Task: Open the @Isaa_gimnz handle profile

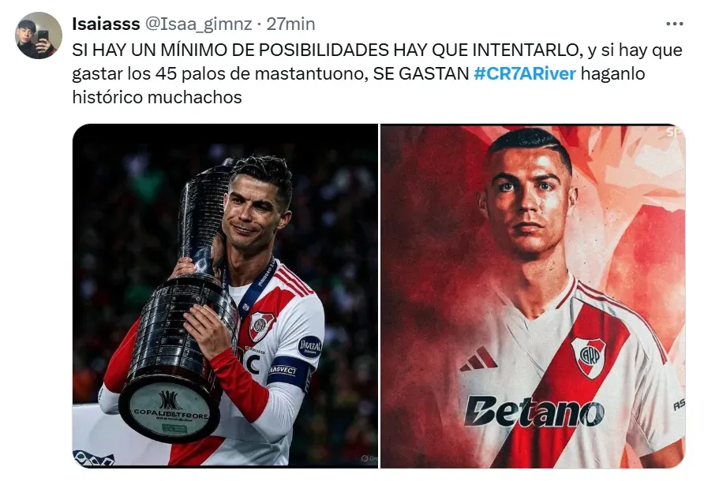Action: click(x=198, y=24)
